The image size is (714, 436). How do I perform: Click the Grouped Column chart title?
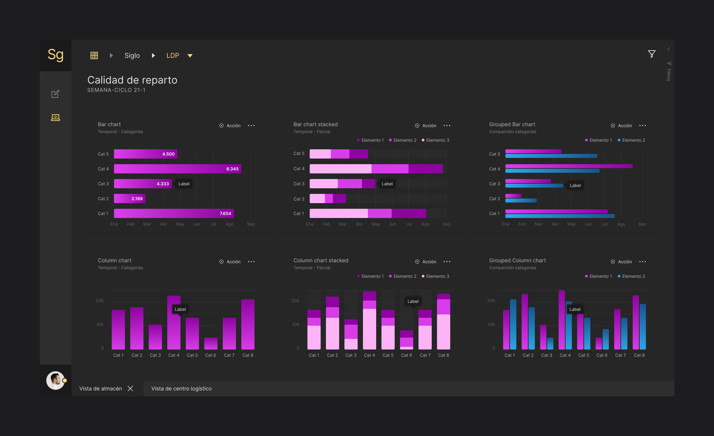tap(517, 260)
